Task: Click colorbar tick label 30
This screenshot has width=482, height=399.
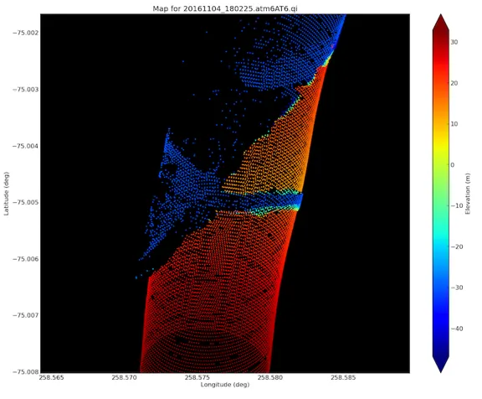Action: tap(454, 43)
